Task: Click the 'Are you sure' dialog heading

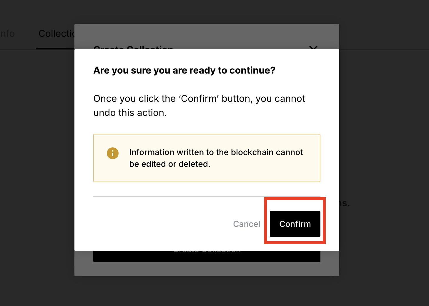Action: 184,70
